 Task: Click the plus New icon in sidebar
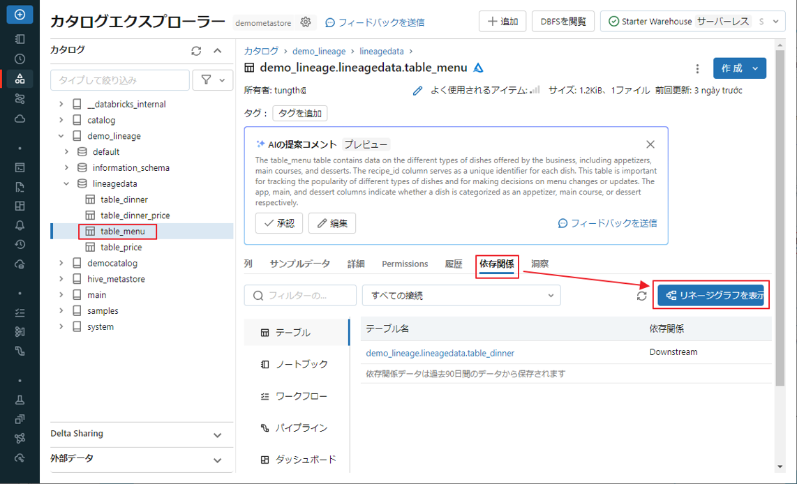[20, 15]
